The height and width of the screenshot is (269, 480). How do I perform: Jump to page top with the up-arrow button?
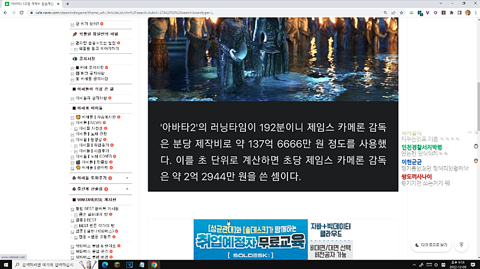pyautogui.click(x=461, y=245)
